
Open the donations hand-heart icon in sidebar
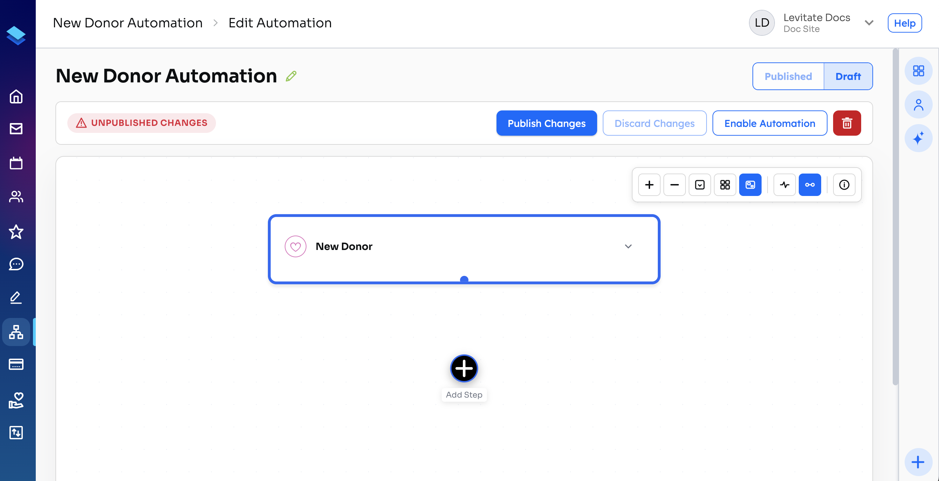16,400
